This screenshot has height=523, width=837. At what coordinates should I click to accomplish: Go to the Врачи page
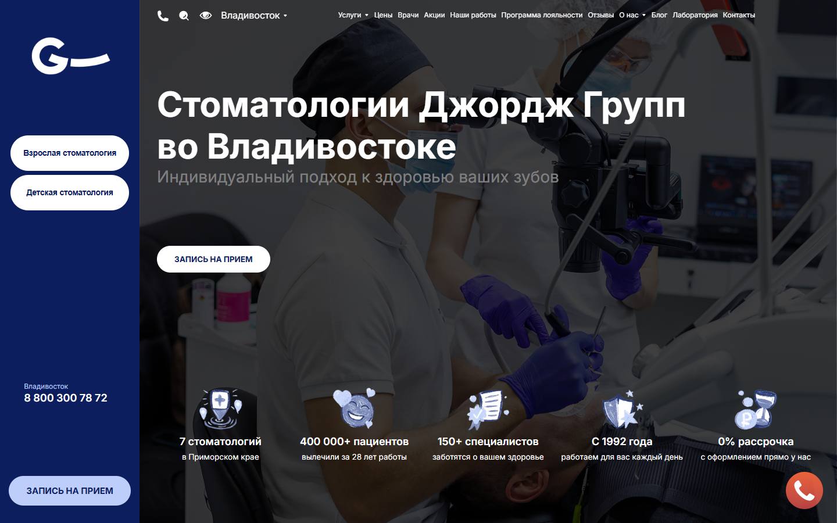[x=408, y=15]
